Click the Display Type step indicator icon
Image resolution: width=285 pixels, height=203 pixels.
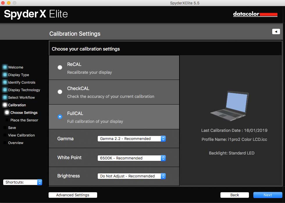pyautogui.click(x=5, y=75)
